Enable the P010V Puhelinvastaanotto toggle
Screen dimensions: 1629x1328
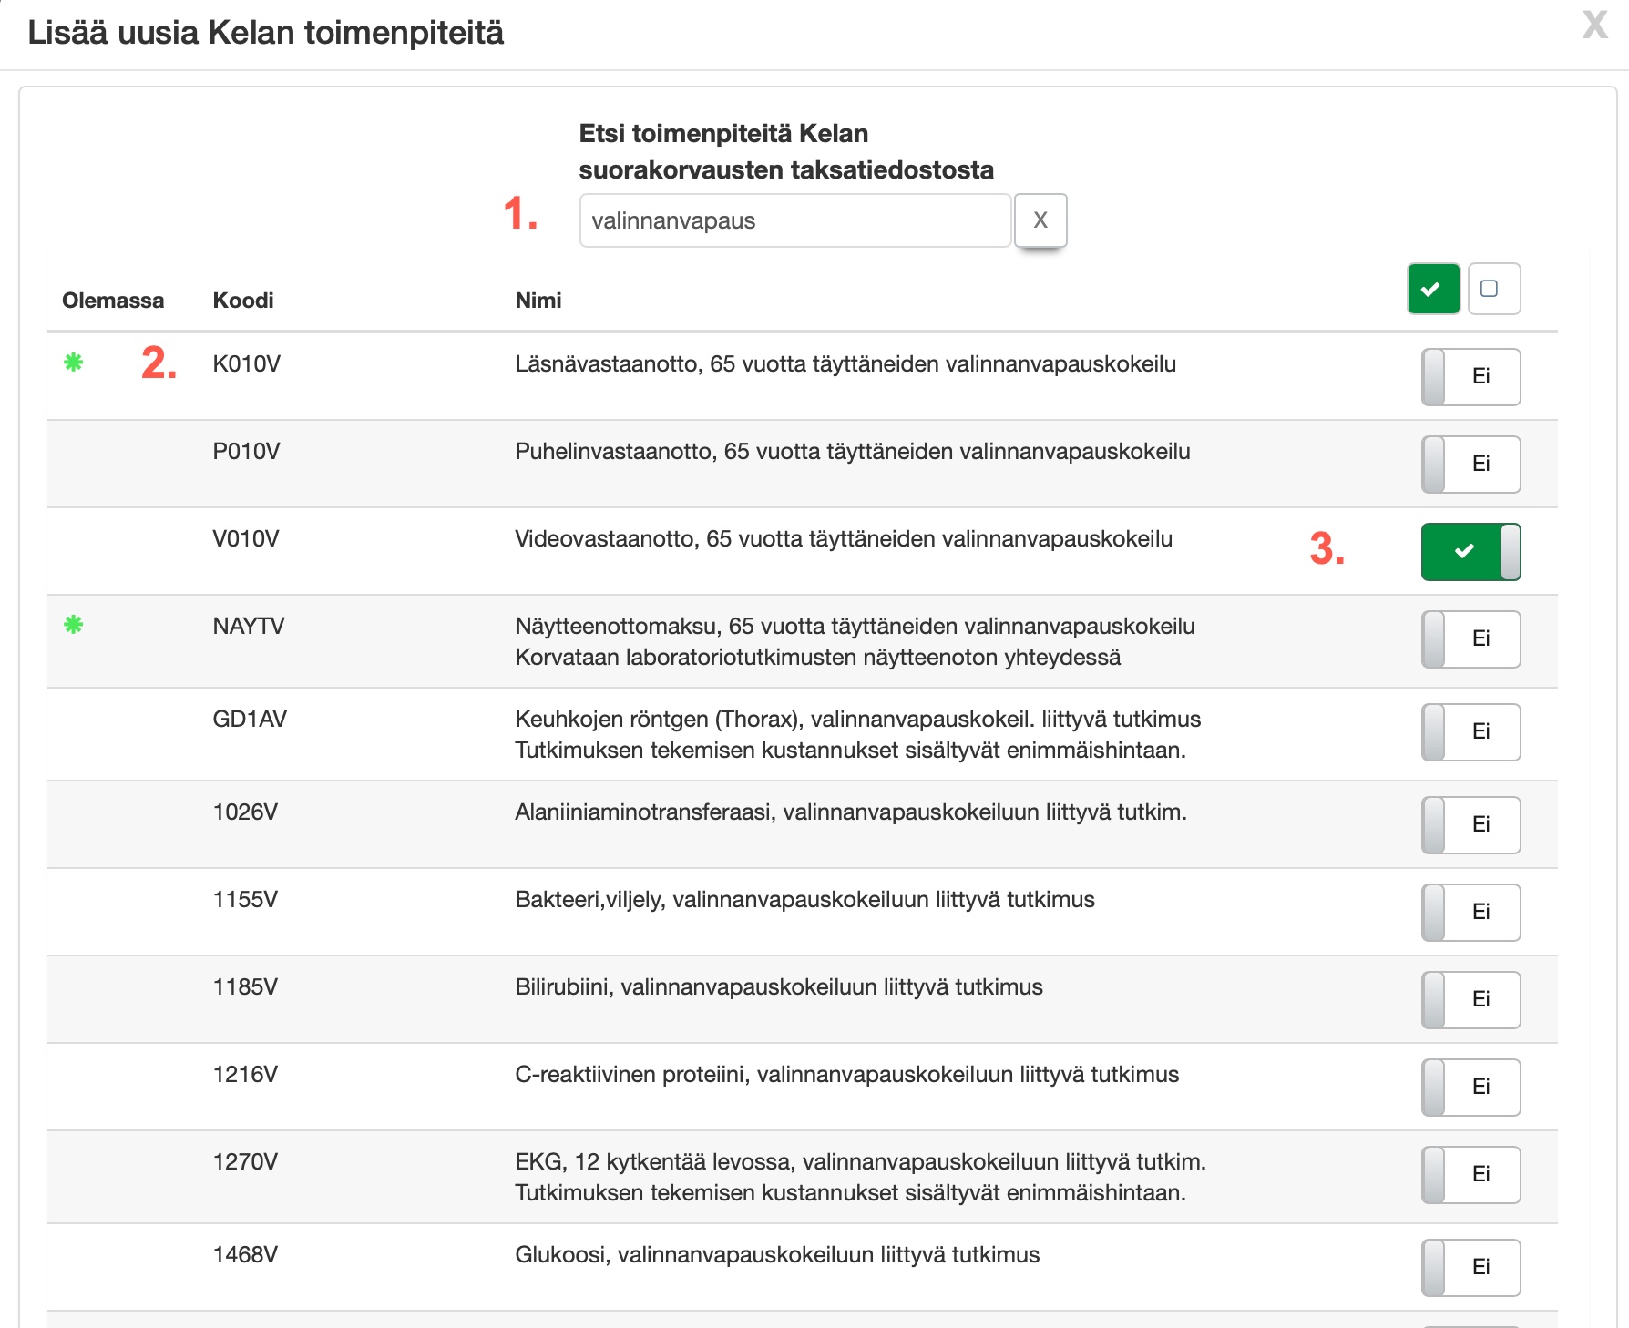pyautogui.click(x=1470, y=464)
